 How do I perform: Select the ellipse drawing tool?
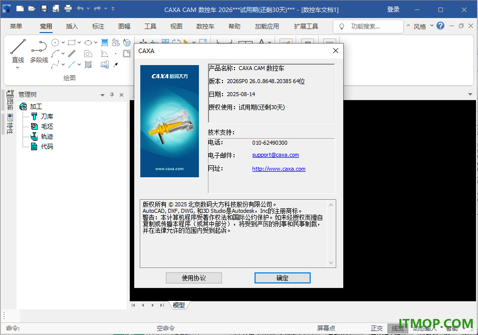click(88, 43)
